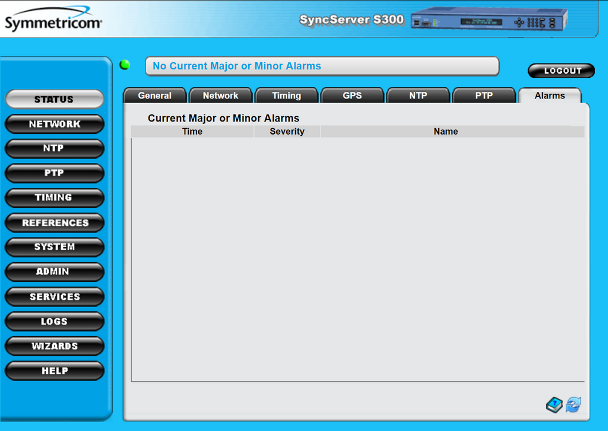Select the PTP tab
This screenshot has width=608, height=431.
[484, 96]
